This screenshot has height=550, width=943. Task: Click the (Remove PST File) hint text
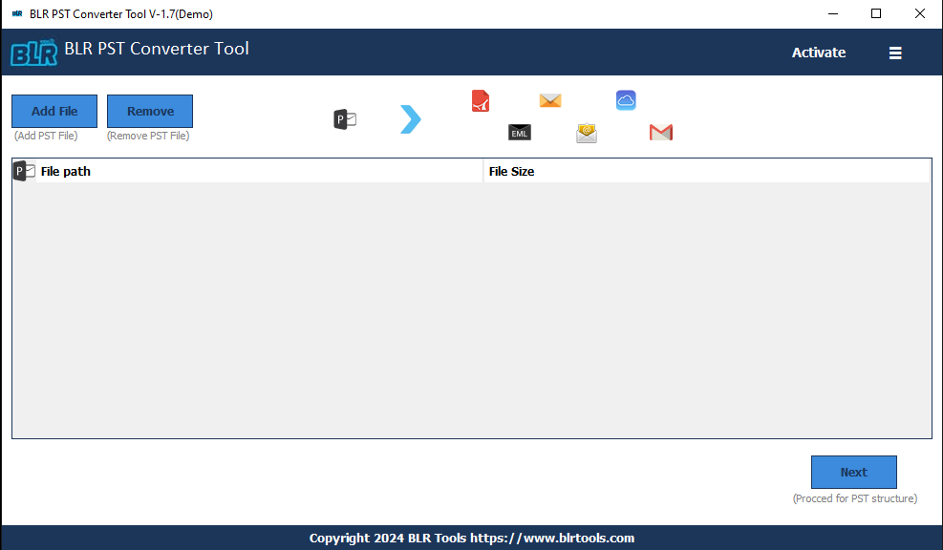tap(148, 136)
